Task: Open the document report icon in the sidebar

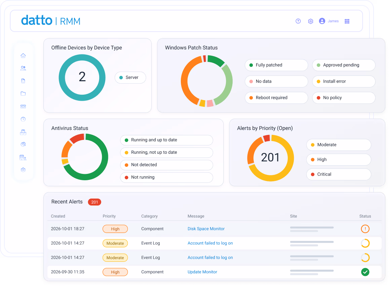Action: coord(23,81)
